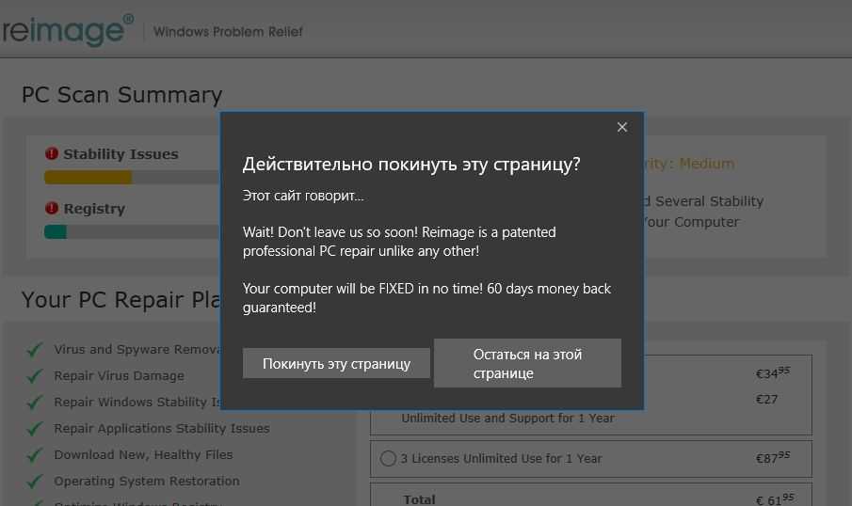The image size is (852, 506).
Task: Click the checkmark beside Virus and Spyware Removal
Action: pos(35,350)
